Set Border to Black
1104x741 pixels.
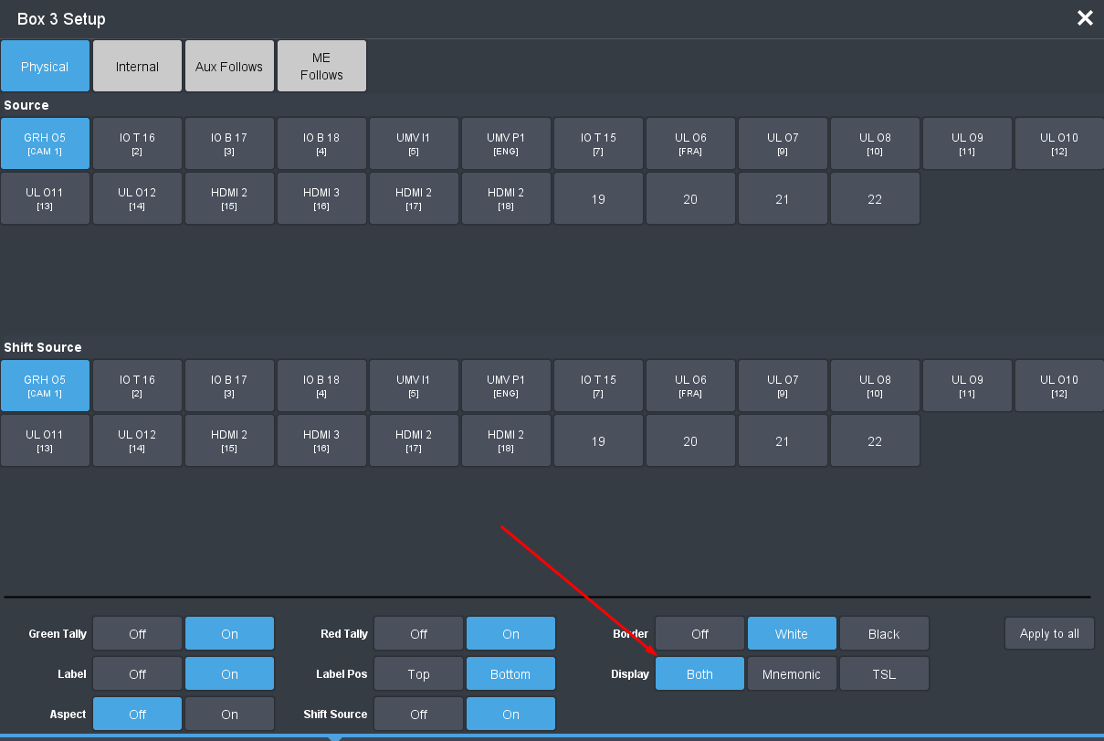(884, 634)
